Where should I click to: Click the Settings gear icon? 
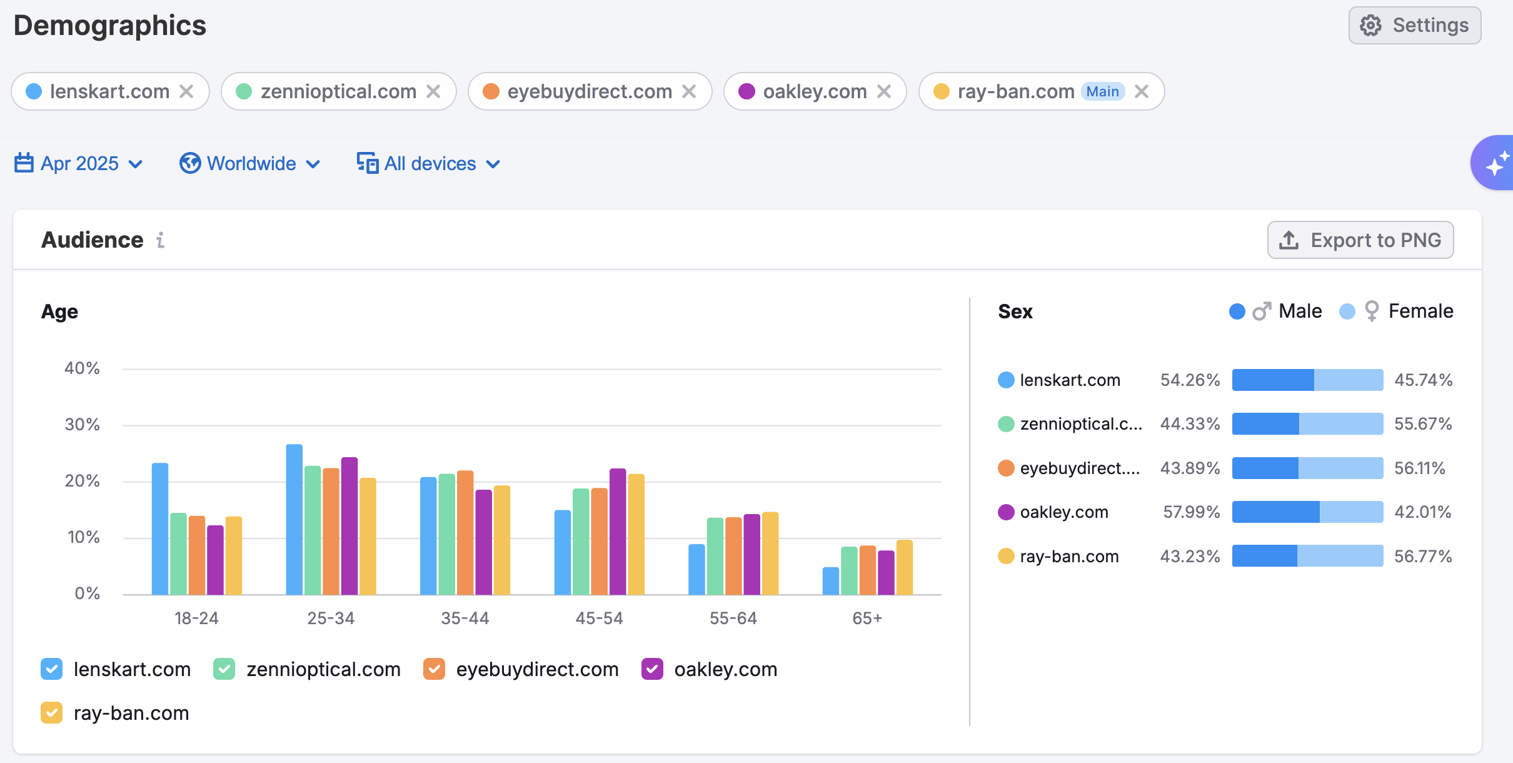pos(1370,26)
